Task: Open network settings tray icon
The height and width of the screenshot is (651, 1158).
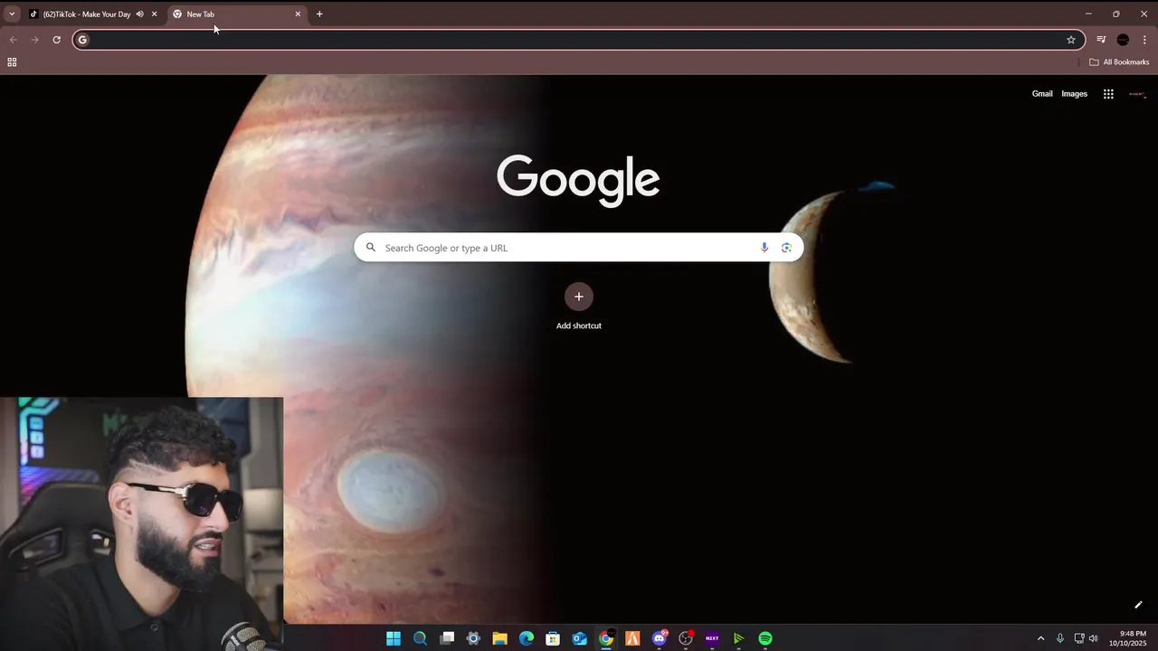Action: (x=1078, y=638)
